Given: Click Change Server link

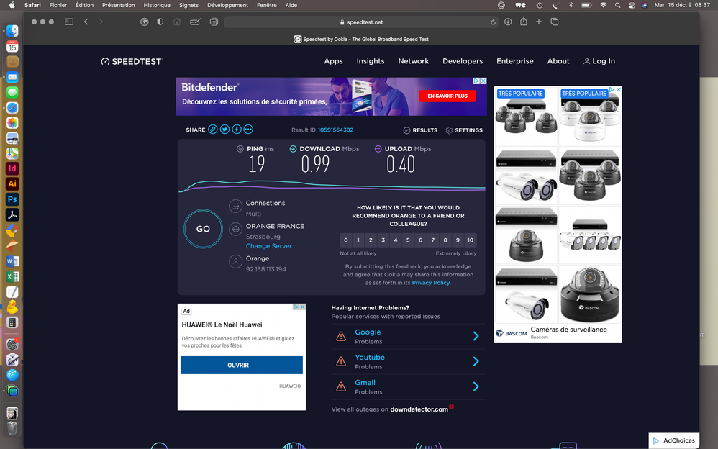Looking at the screenshot, I should coord(269,246).
